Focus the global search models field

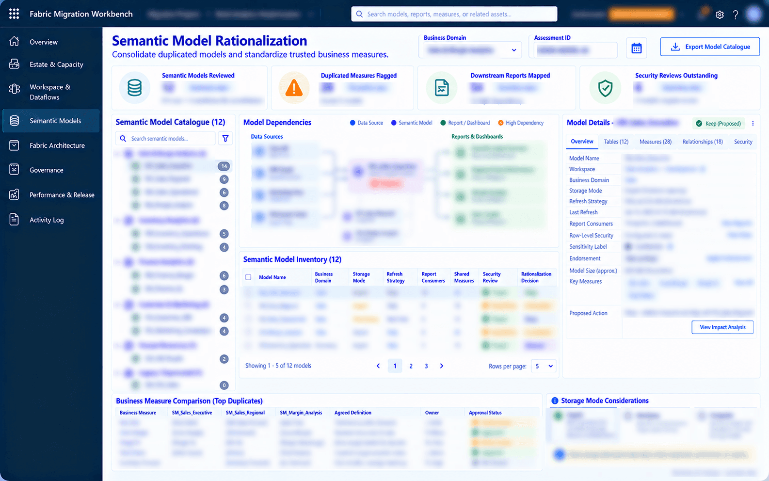[x=454, y=14]
